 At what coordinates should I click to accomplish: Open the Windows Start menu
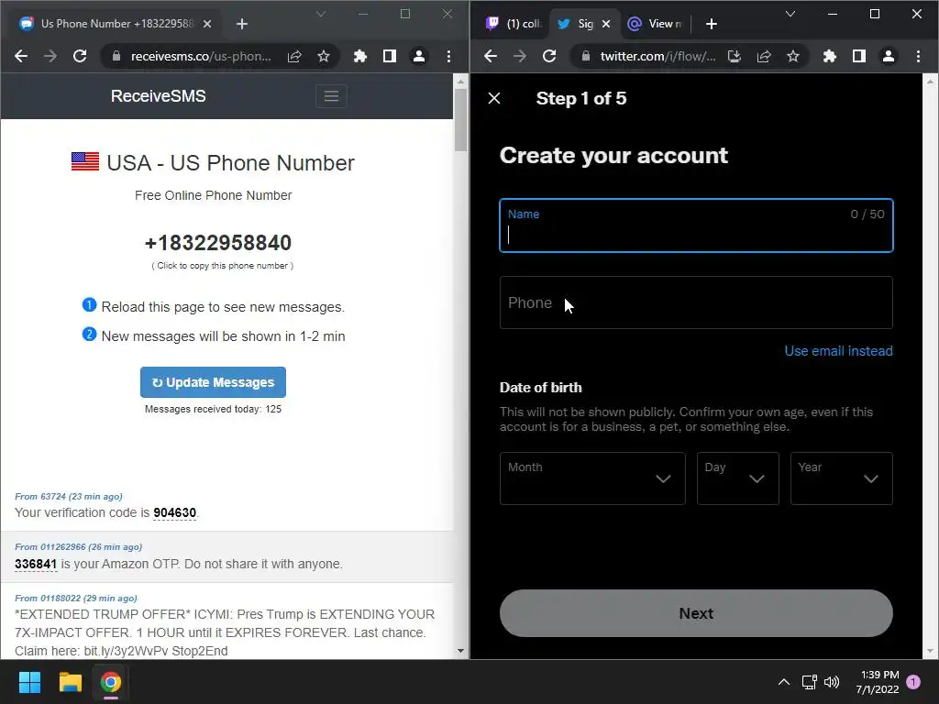point(29,682)
